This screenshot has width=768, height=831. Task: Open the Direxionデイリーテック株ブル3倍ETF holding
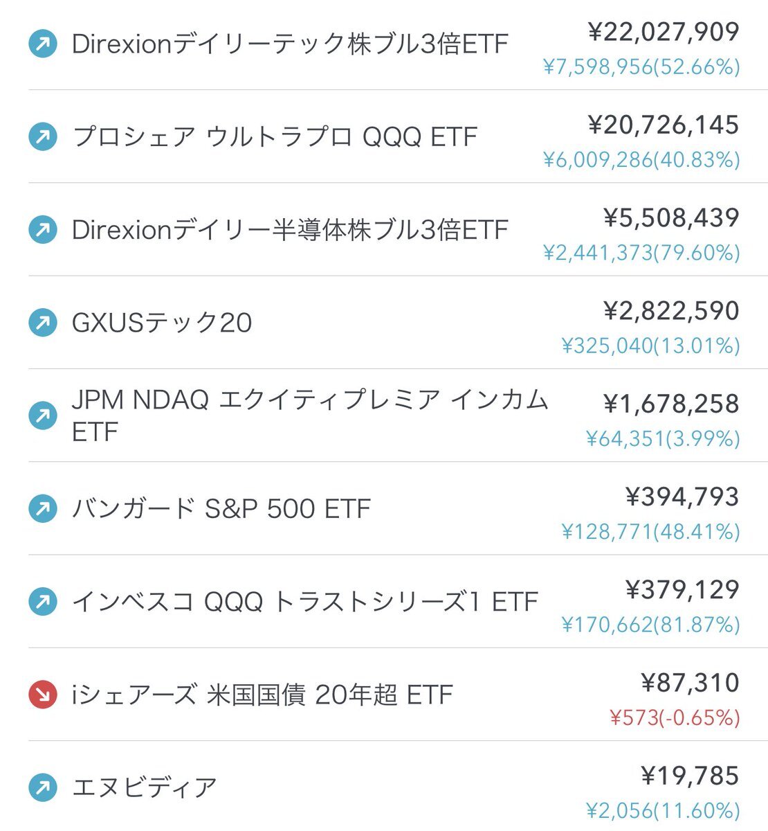point(290,45)
